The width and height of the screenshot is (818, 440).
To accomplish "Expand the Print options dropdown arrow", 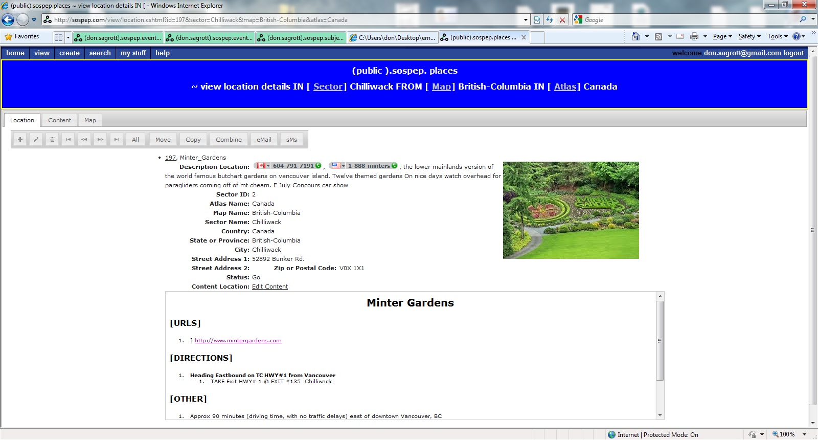I will coord(705,36).
